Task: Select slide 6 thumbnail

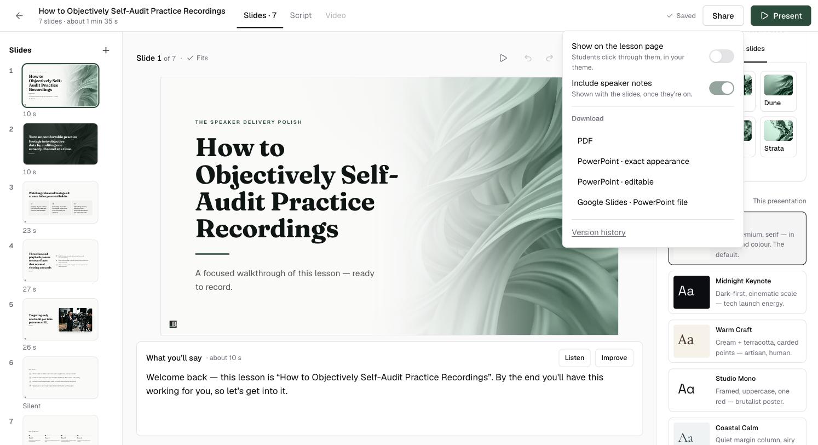Action: coord(60,378)
